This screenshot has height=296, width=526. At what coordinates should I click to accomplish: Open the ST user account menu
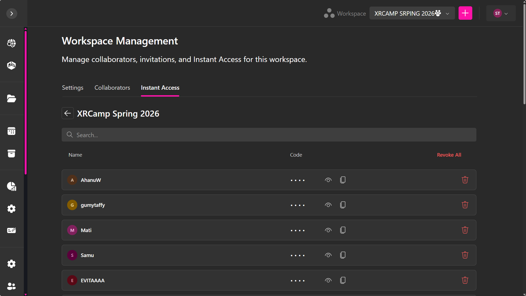tap(501, 13)
